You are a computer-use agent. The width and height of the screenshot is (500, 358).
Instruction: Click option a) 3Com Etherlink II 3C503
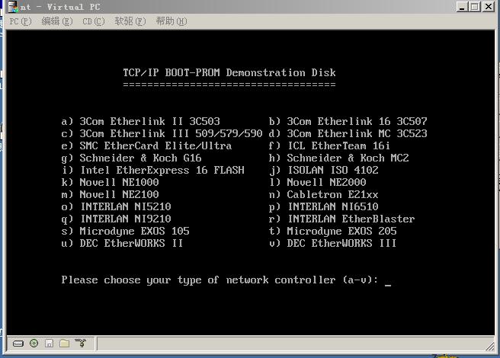[x=140, y=121]
